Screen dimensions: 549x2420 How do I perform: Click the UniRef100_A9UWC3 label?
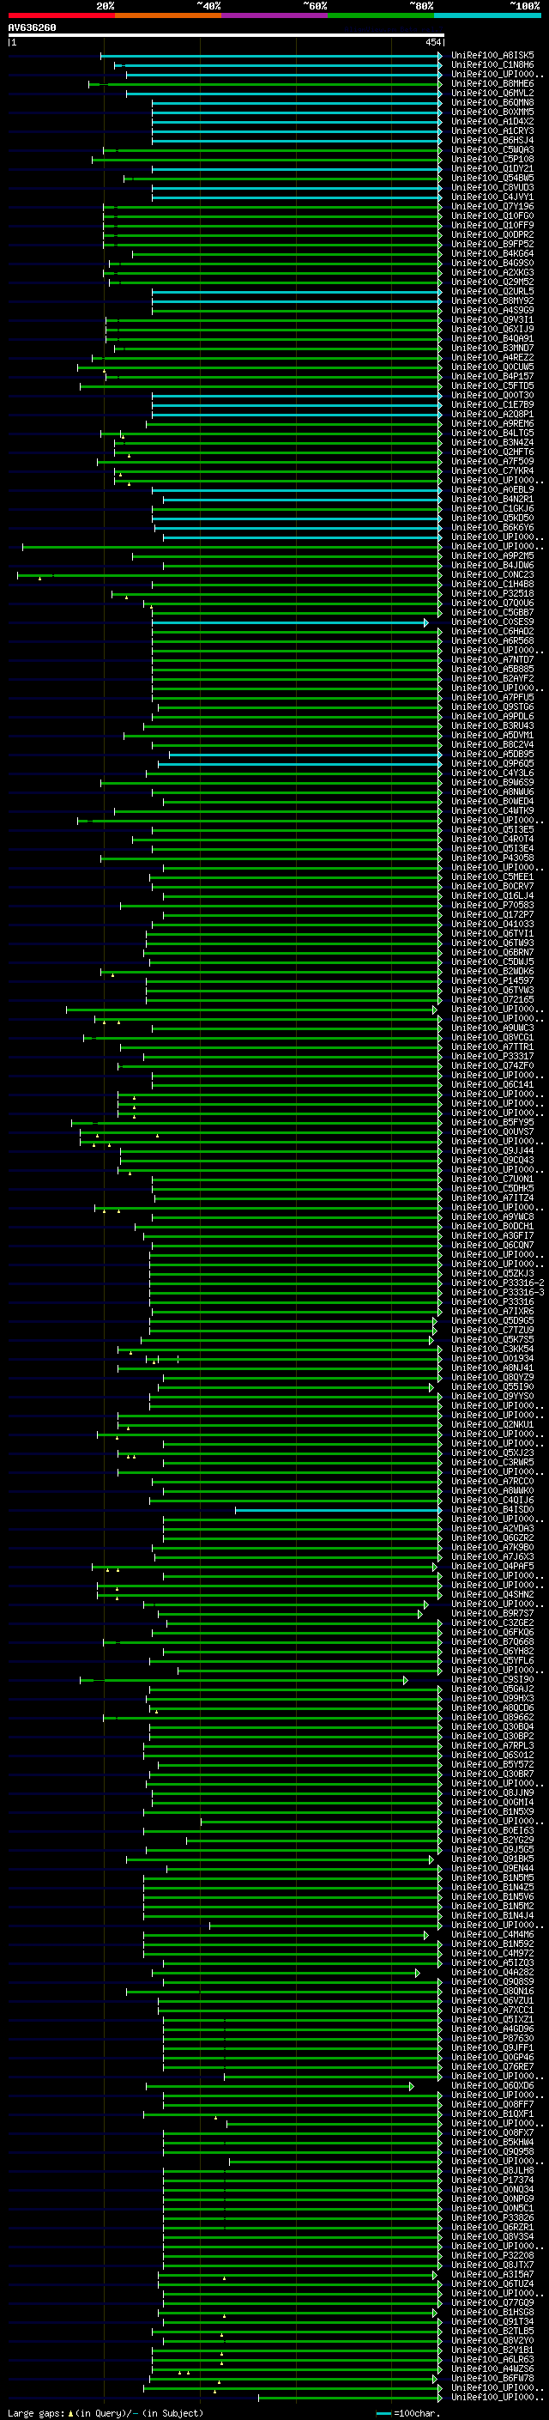(492, 1028)
